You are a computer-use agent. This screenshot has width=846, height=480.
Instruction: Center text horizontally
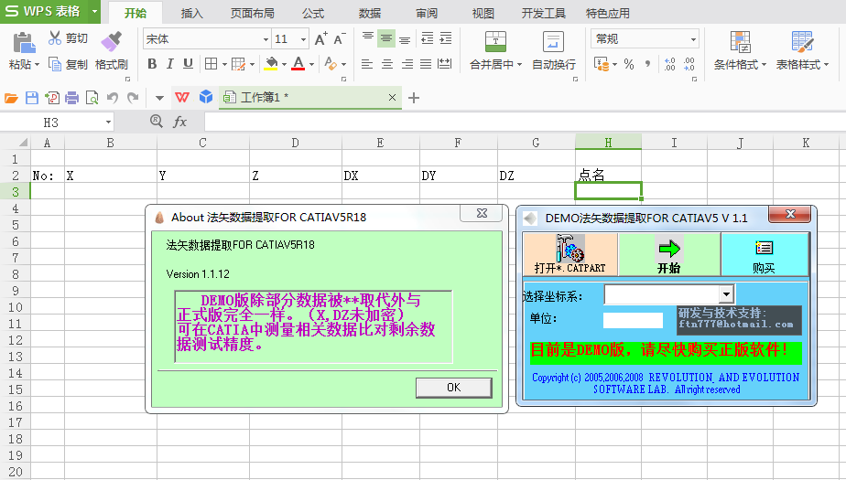tap(387, 64)
